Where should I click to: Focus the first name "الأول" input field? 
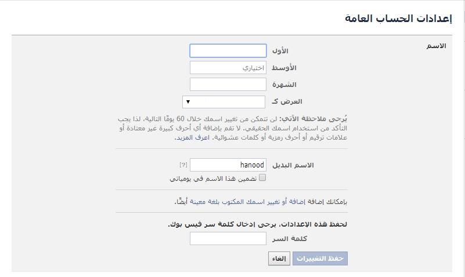click(x=228, y=51)
